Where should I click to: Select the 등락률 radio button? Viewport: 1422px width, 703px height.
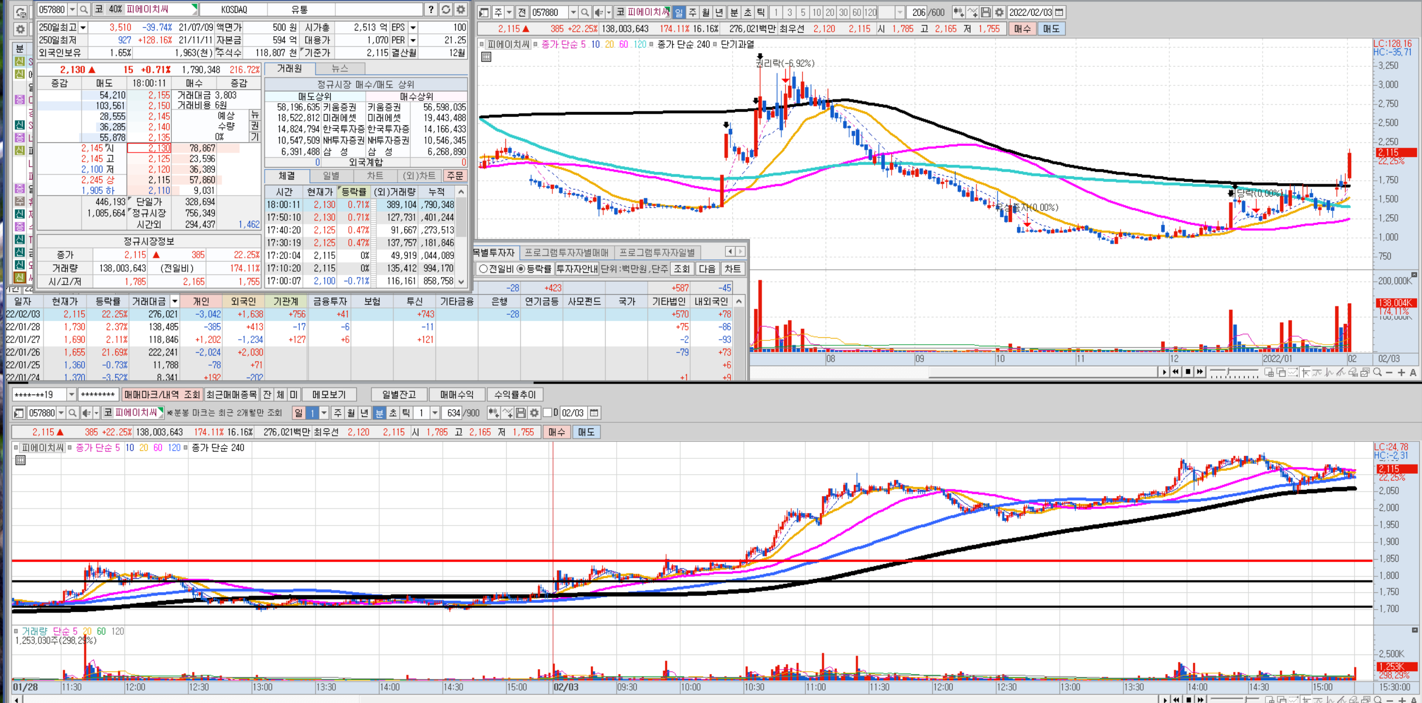521,269
